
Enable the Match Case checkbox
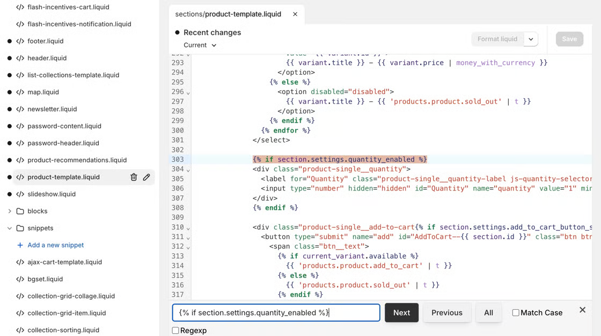(x=516, y=313)
